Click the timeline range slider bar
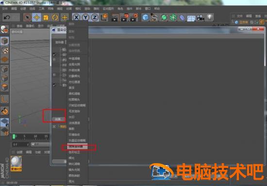 (x=40, y=144)
